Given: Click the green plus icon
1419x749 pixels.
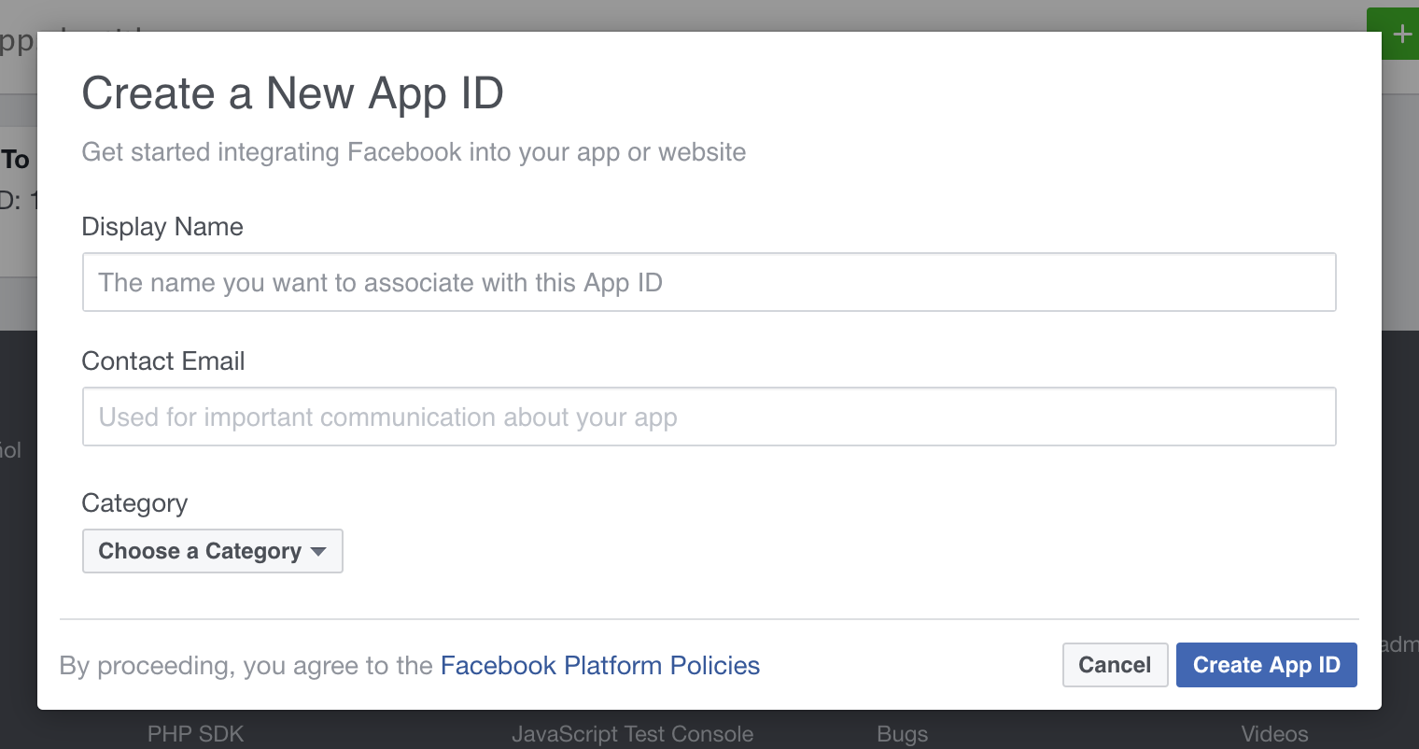Looking at the screenshot, I should (1400, 33).
